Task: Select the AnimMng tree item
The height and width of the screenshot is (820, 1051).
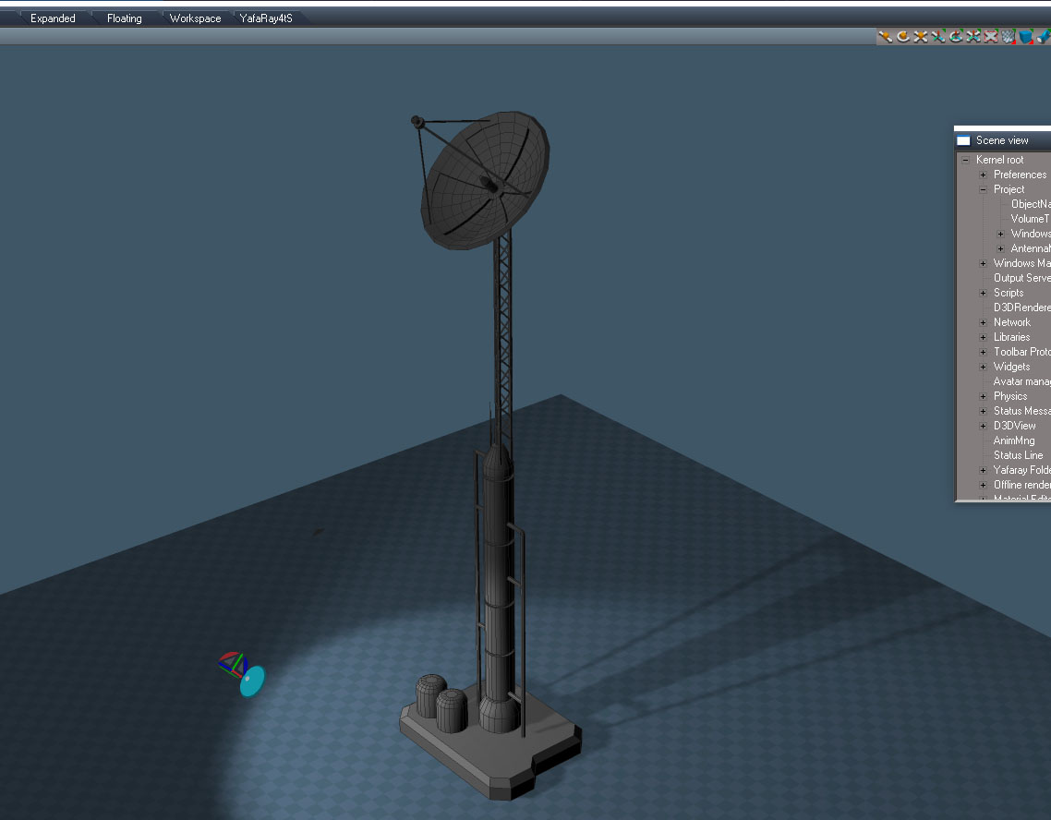Action: click(x=1013, y=440)
